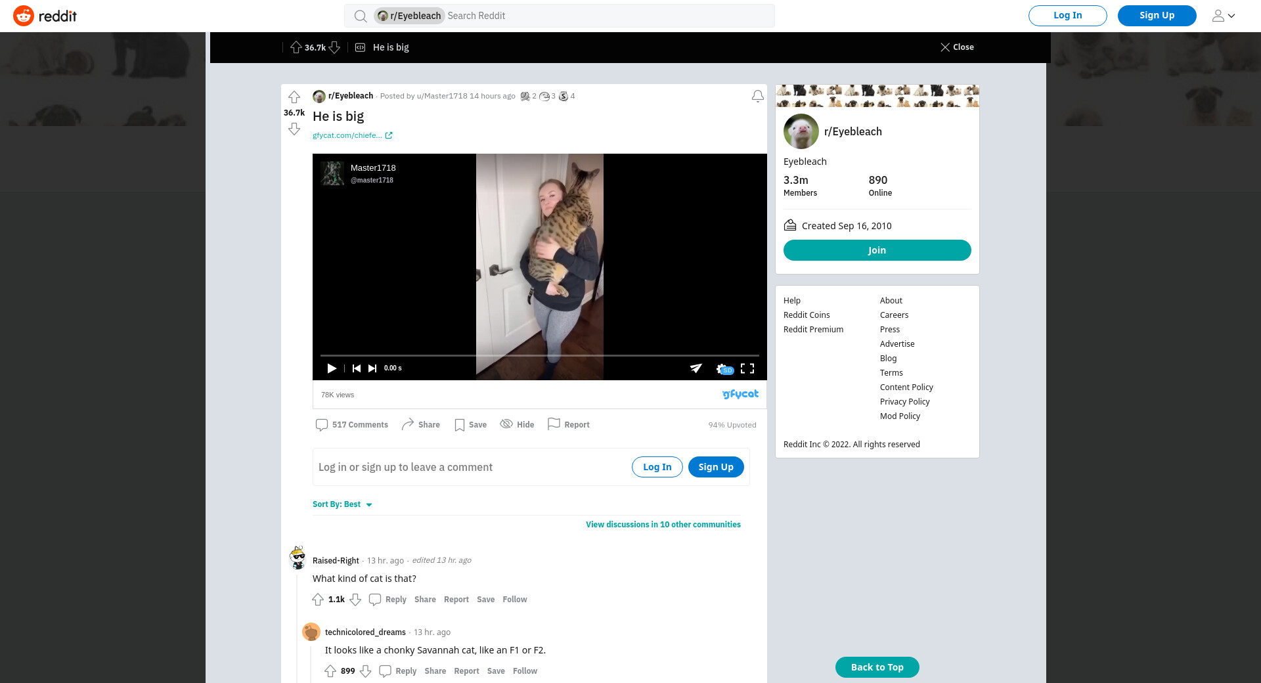The height and width of the screenshot is (683, 1261).
Task: Skip to next frame in video player
Action: [372, 368]
